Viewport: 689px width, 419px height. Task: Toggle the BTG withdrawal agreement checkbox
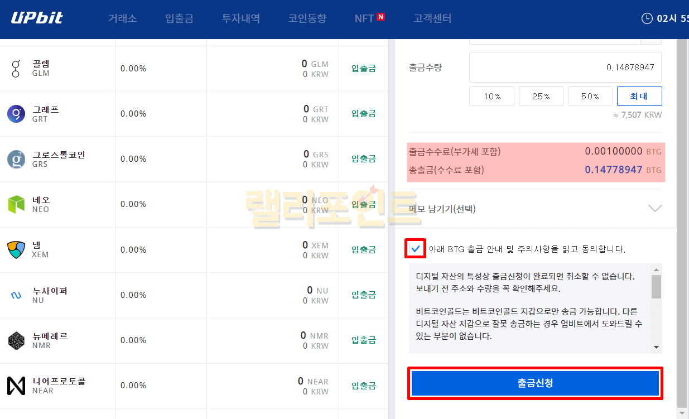coord(415,249)
